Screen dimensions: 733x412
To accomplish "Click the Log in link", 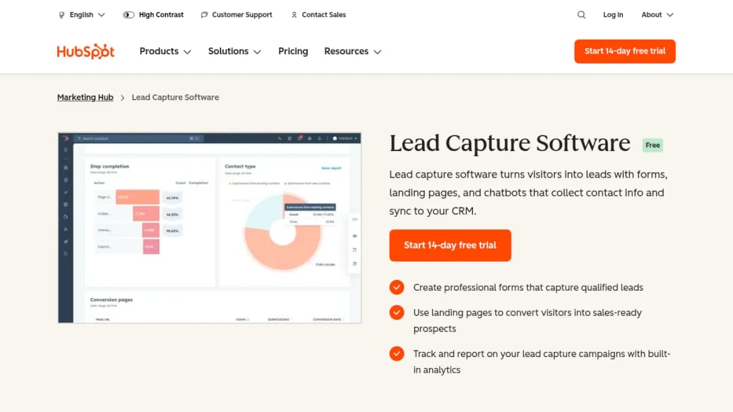I will tap(613, 15).
